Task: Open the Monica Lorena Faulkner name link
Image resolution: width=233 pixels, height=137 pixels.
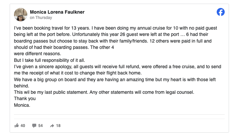Action: [57, 12]
